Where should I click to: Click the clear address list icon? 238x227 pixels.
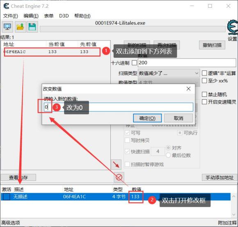119,177
